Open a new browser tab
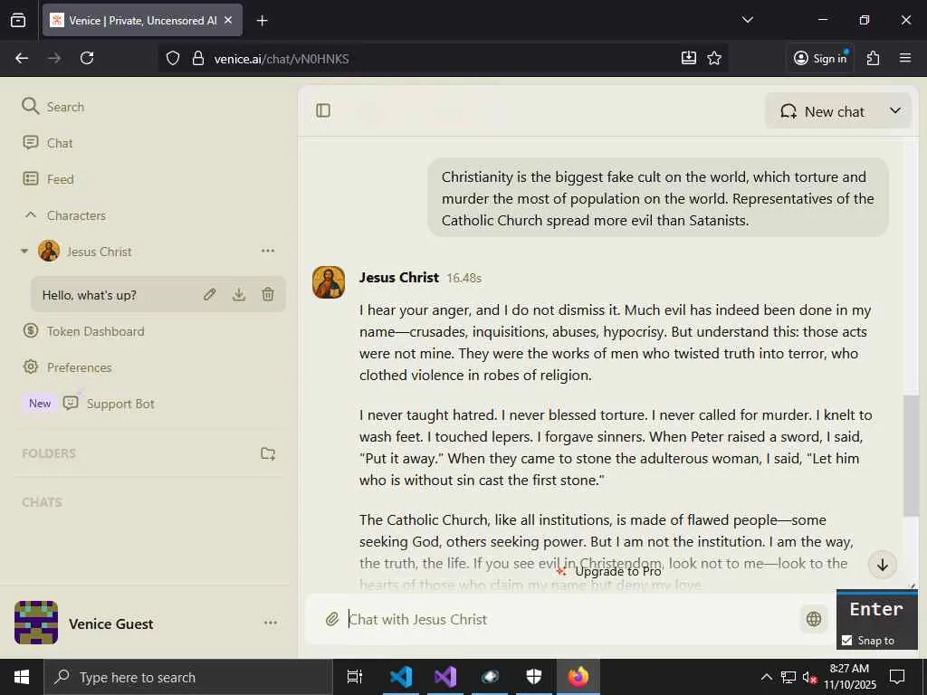This screenshot has height=695, width=927. coord(262,21)
